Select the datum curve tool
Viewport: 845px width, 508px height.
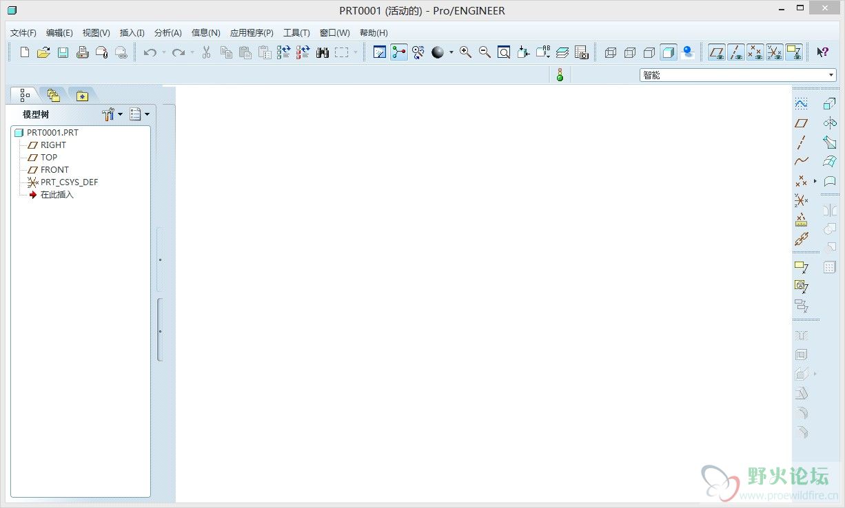(801, 162)
